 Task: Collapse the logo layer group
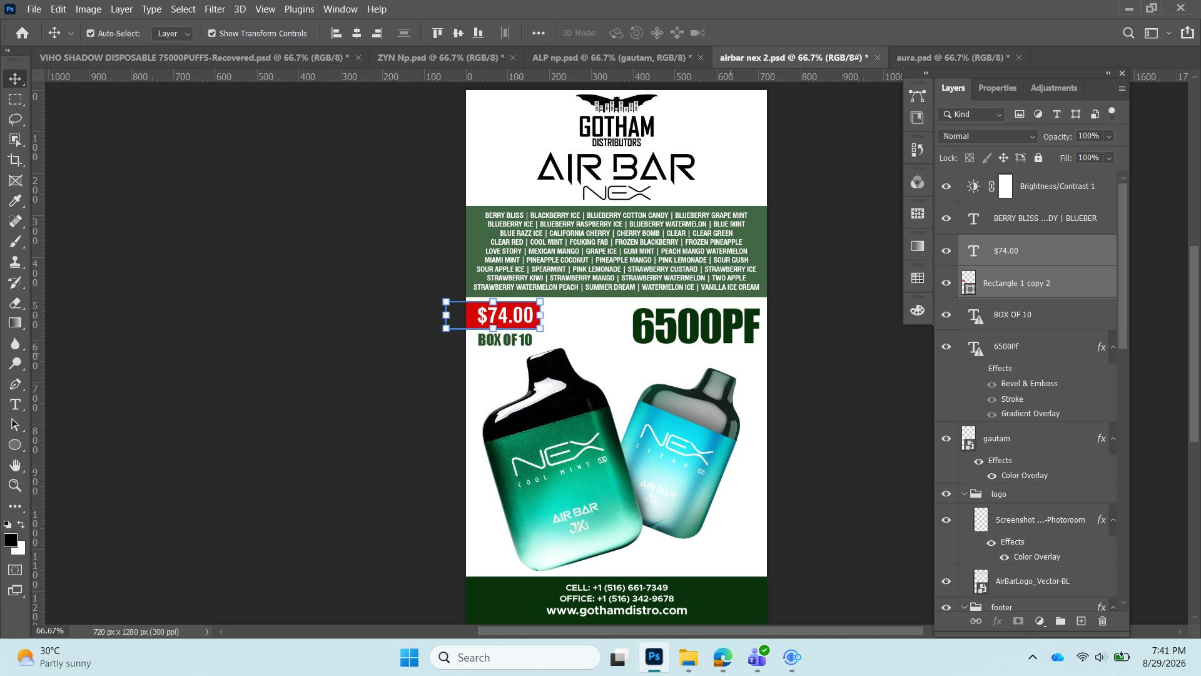pyautogui.click(x=964, y=494)
